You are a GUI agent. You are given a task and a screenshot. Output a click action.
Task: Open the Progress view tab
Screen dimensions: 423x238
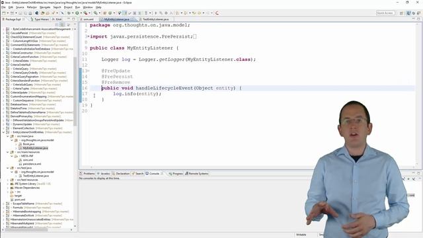[176, 173]
